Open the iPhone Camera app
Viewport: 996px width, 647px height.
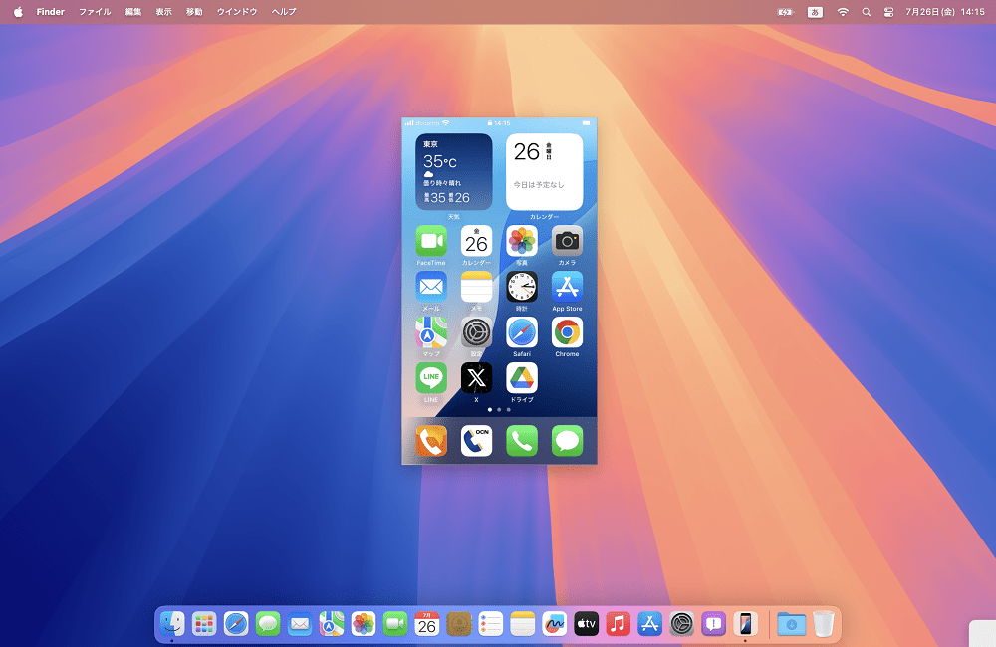pyautogui.click(x=567, y=241)
